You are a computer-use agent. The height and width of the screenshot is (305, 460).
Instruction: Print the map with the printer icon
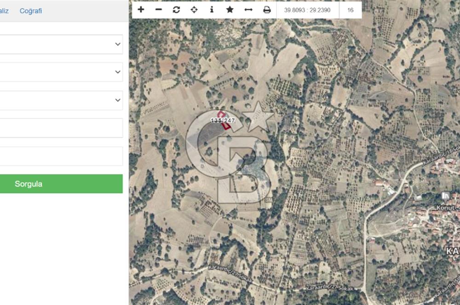click(267, 10)
